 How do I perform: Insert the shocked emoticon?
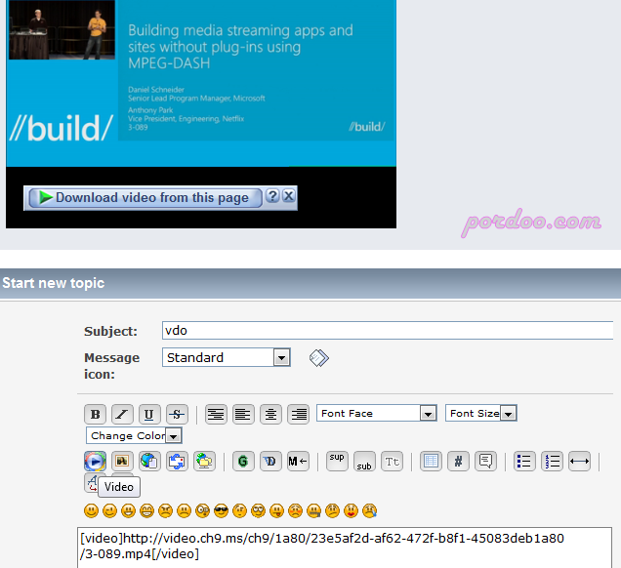point(202,510)
